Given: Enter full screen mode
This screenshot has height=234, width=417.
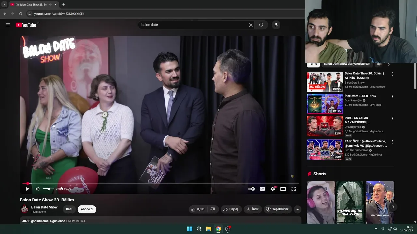Looking at the screenshot, I should click(x=294, y=189).
